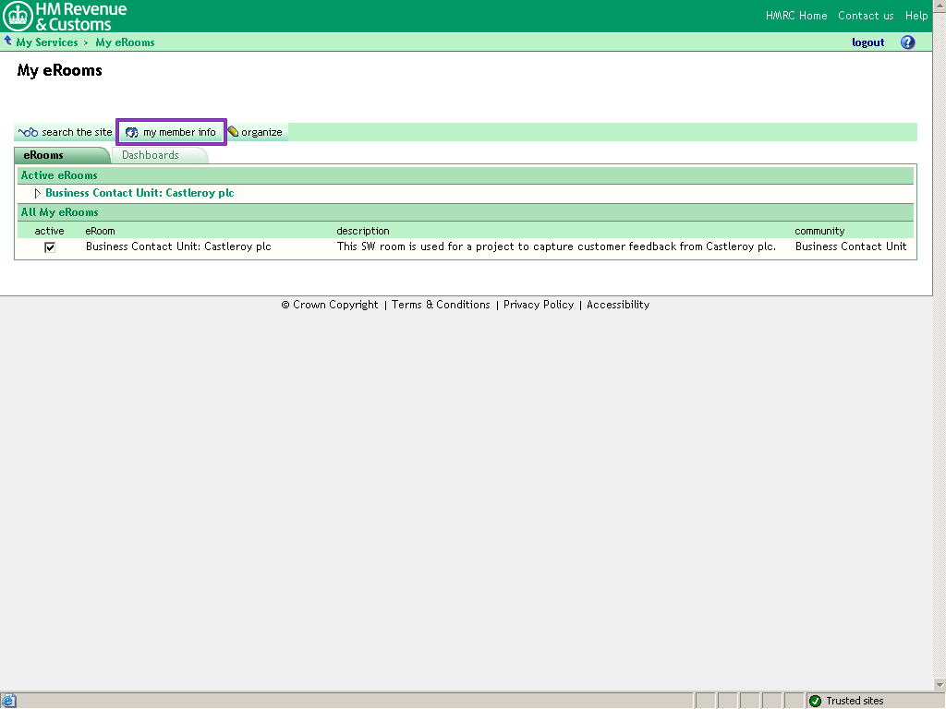Open Active eRoom Business Contact Unit: Castleroy plc

click(139, 194)
